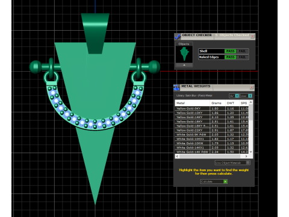289x217 pixels.
Task: Select the Yellow Gold:22KY row
Action: point(212,130)
